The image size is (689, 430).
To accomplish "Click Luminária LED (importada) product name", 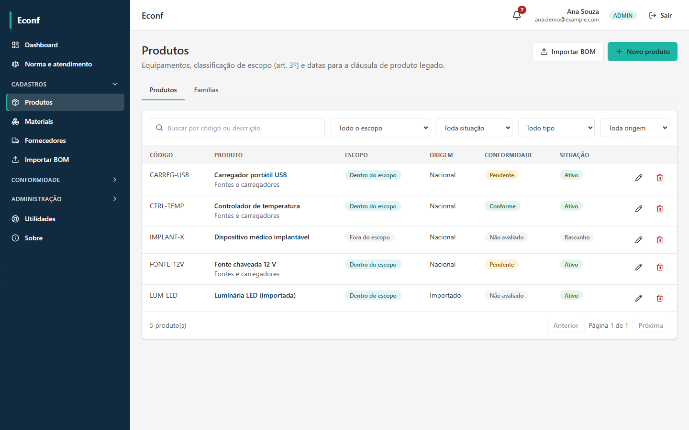I will point(255,295).
